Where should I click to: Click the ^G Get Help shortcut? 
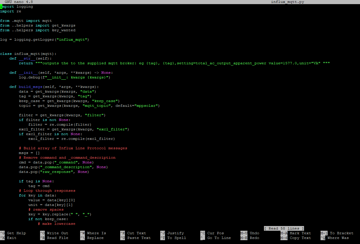click(x=13, y=233)
